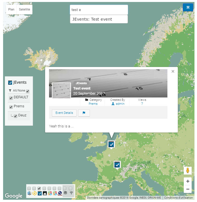Image resolution: width=197 pixels, height=202 pixels.
Task: Click the black mountain image layer icon
Action: tap(45, 193)
